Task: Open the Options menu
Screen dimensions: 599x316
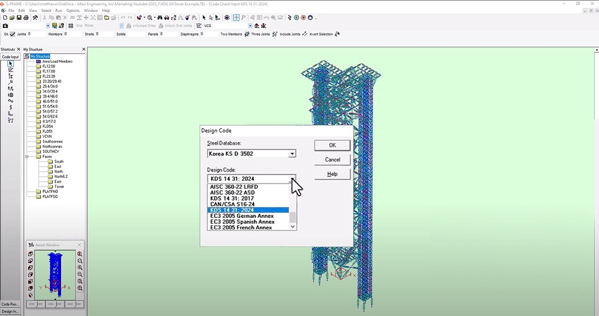Action: [72, 11]
